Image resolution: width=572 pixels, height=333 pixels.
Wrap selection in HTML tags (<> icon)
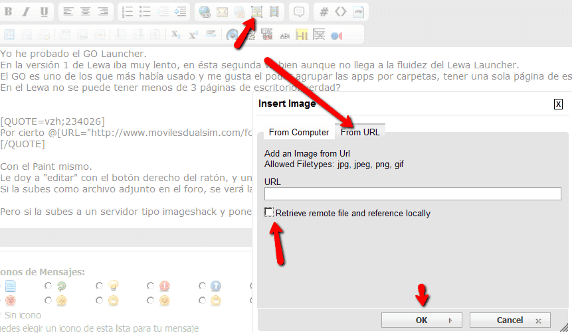(340, 12)
